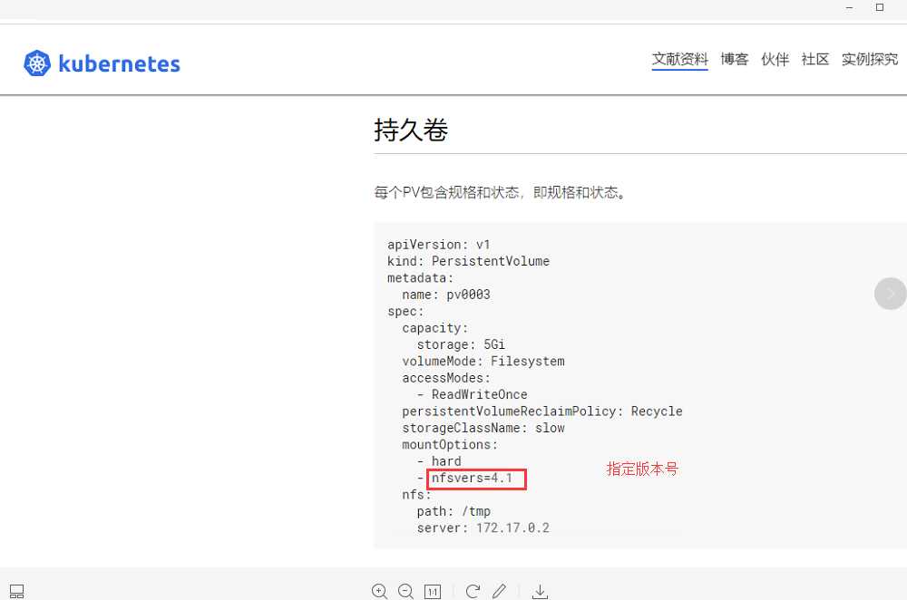The image size is (907, 600).
Task: Open the 社区 nav item
Action: pyautogui.click(x=815, y=59)
